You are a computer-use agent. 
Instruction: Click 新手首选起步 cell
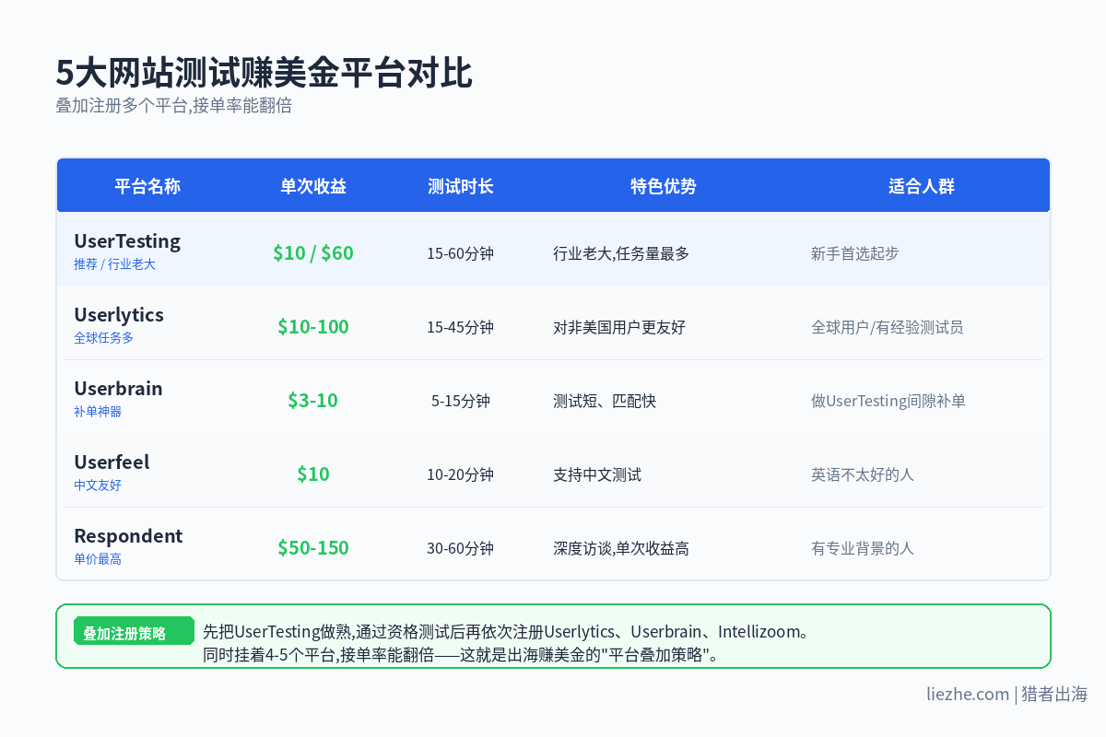[x=855, y=253]
